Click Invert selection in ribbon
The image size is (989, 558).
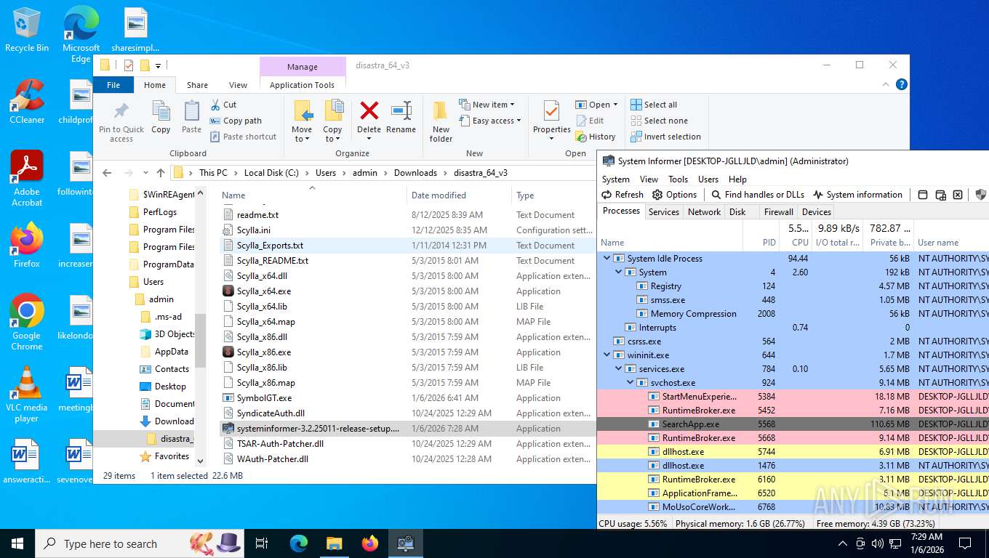click(x=665, y=137)
